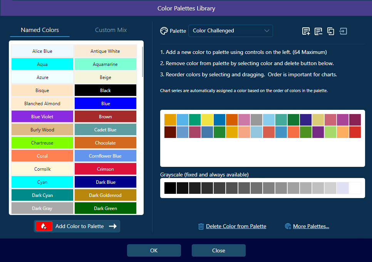Click the OK button
The width and height of the screenshot is (372, 262).
click(154, 250)
